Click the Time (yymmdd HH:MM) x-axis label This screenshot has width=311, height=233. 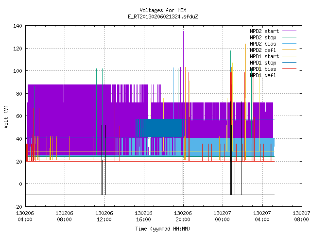click(163, 229)
